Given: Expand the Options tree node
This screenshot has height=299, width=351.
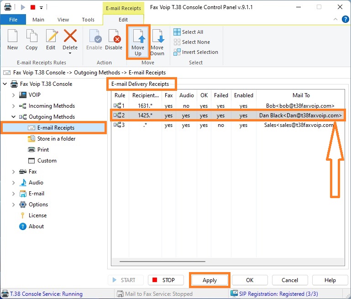Looking at the screenshot, I should tap(13, 205).
